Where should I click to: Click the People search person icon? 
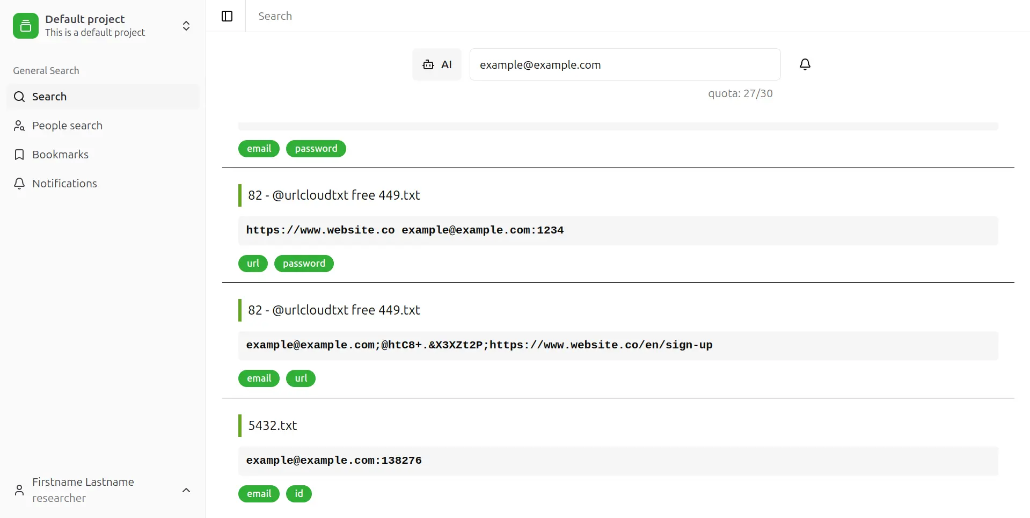(x=19, y=126)
